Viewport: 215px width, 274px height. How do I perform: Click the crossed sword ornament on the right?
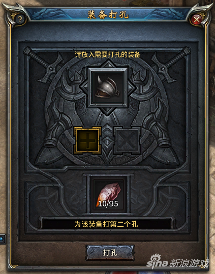pyautogui.click(x=171, y=65)
